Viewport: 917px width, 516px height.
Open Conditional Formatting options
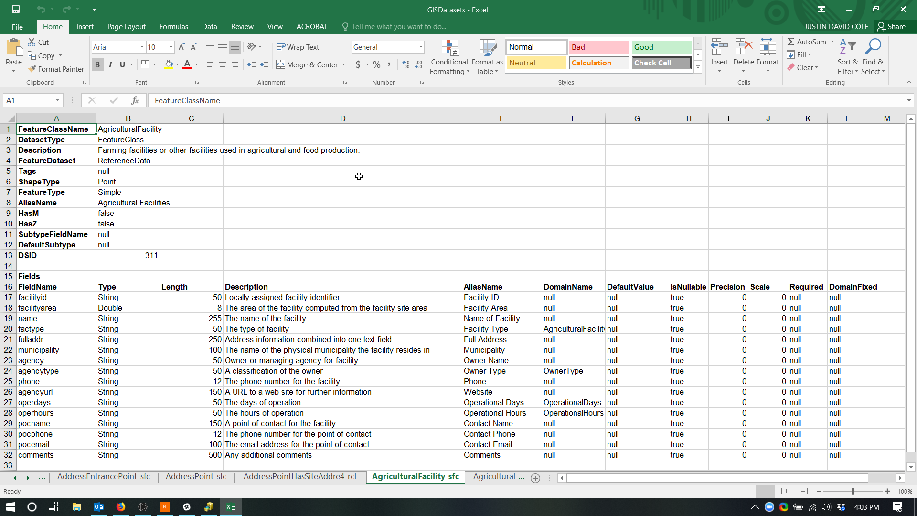[x=449, y=56]
